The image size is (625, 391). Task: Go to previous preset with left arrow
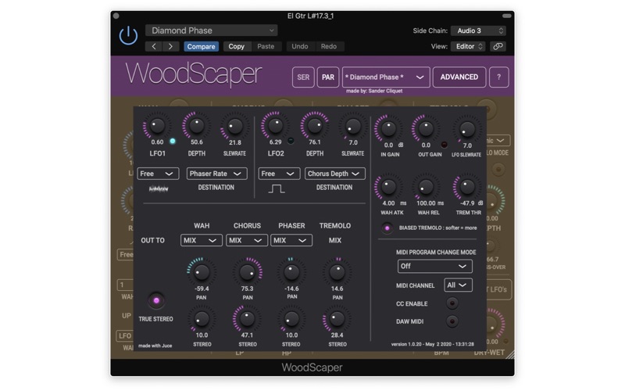pyautogui.click(x=154, y=46)
